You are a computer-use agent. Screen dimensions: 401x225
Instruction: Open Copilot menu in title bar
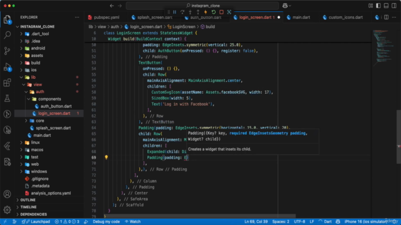287,6
